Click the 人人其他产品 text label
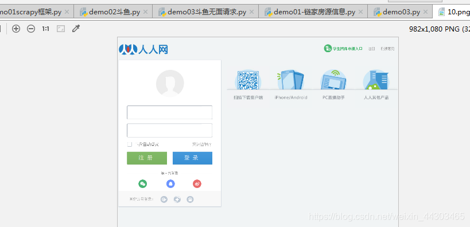Viewport: 470px width, 227px height. point(376,97)
